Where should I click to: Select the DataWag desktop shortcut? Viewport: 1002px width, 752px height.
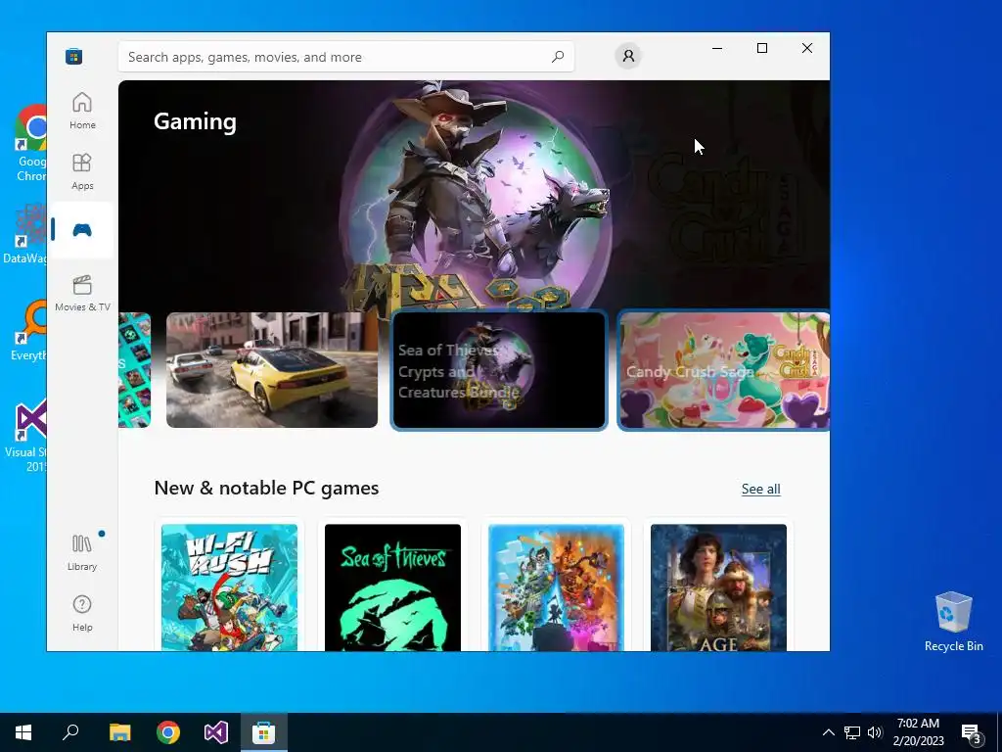coord(24,233)
